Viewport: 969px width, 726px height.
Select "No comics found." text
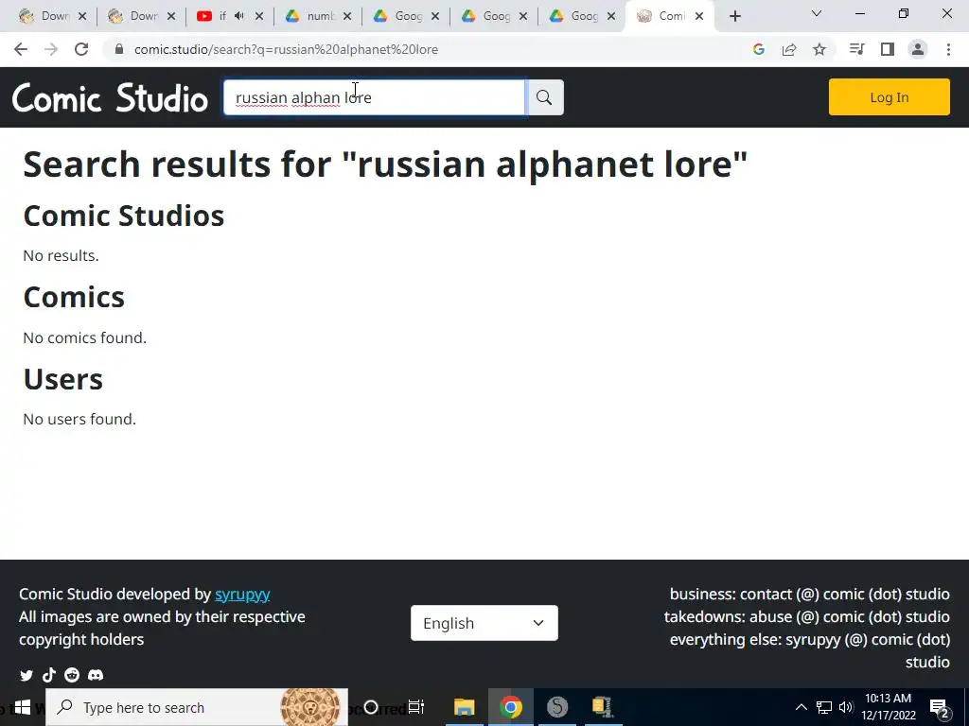point(84,337)
